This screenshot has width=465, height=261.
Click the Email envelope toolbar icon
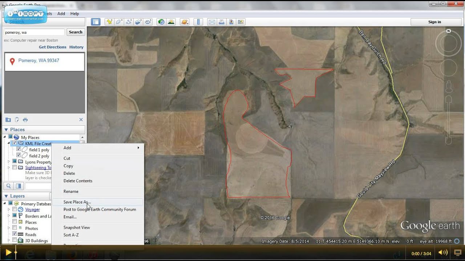coord(212,22)
